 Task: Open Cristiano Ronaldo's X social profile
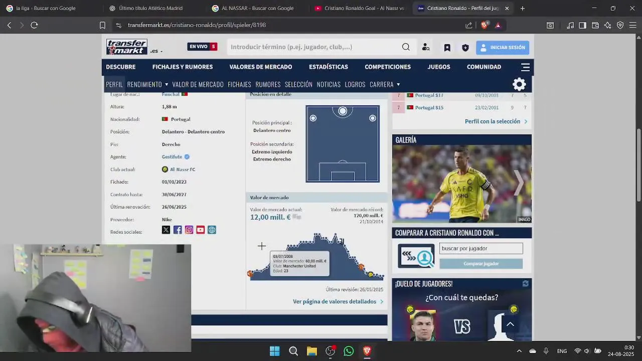point(166,230)
